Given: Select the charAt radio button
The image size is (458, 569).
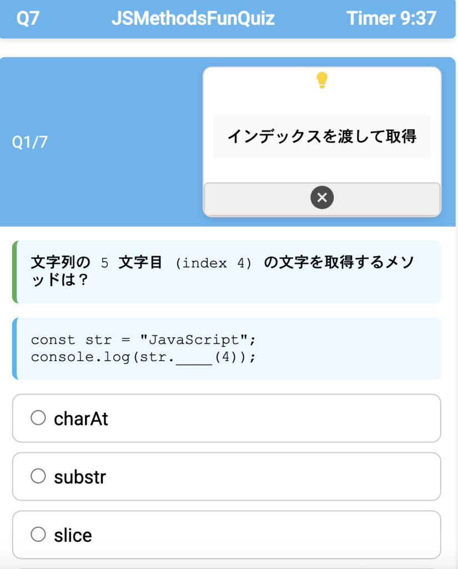Looking at the screenshot, I should pyautogui.click(x=38, y=418).
